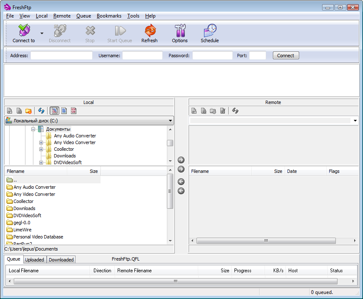363x299 pixels.
Task: Open the Local menu
Action: [x=42, y=16]
